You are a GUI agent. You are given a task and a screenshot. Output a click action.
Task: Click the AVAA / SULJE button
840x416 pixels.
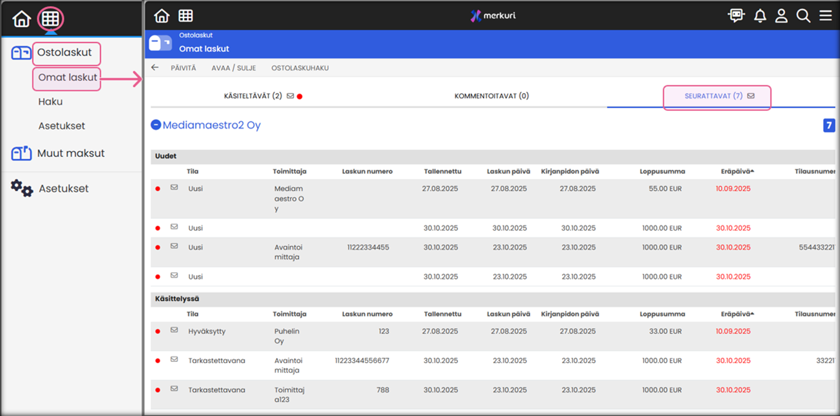(x=233, y=68)
